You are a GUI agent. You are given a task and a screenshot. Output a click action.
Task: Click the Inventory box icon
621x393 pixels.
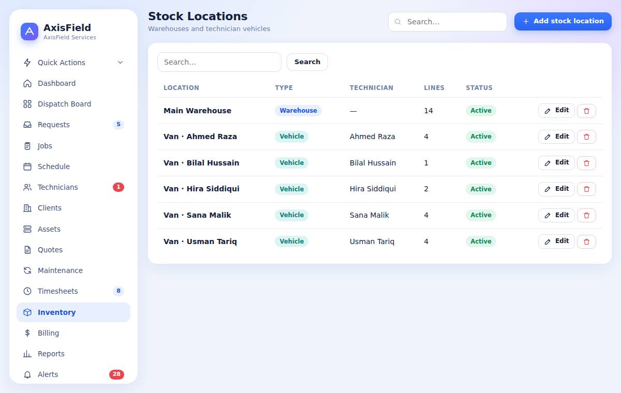27,312
